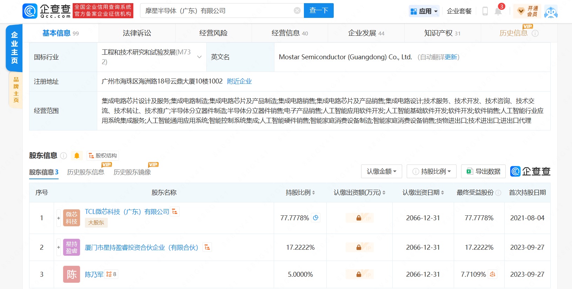Open TCL微芯科技（广东）有限公司 link

click(127, 212)
